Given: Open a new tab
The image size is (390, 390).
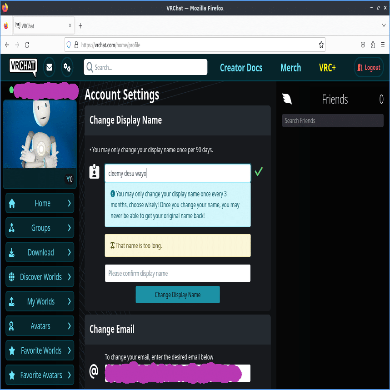Looking at the screenshot, I should [80, 25].
